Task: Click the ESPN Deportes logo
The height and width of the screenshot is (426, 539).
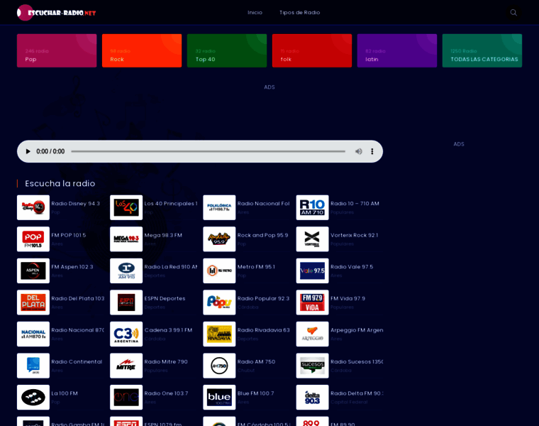Action: click(126, 302)
